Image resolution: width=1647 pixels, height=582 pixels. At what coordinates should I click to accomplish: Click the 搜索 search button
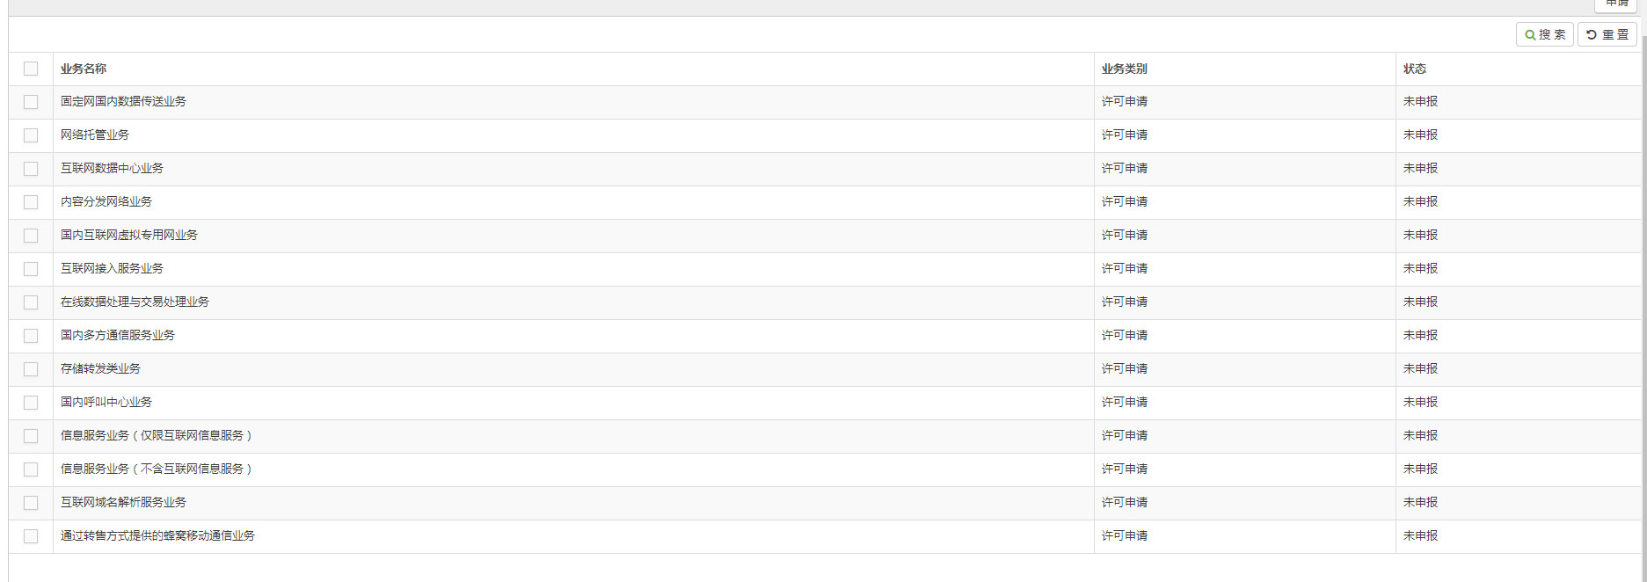tap(1544, 34)
